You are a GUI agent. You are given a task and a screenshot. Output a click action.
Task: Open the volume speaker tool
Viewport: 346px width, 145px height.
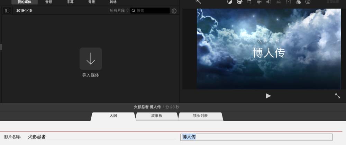(x=268, y=2)
